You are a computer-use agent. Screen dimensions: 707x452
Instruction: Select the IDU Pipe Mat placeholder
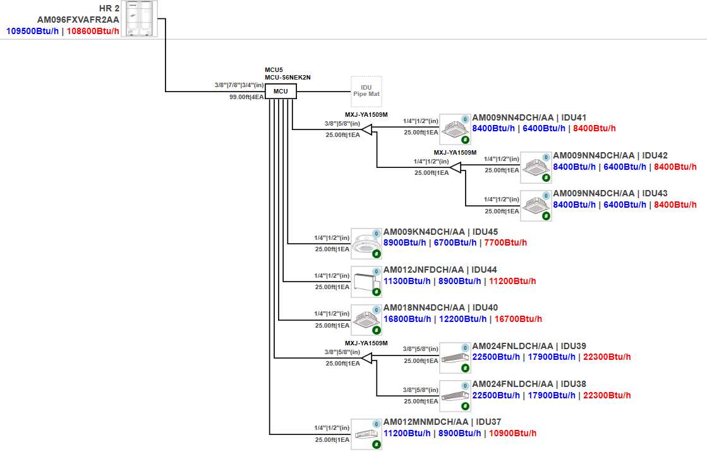[366, 91]
